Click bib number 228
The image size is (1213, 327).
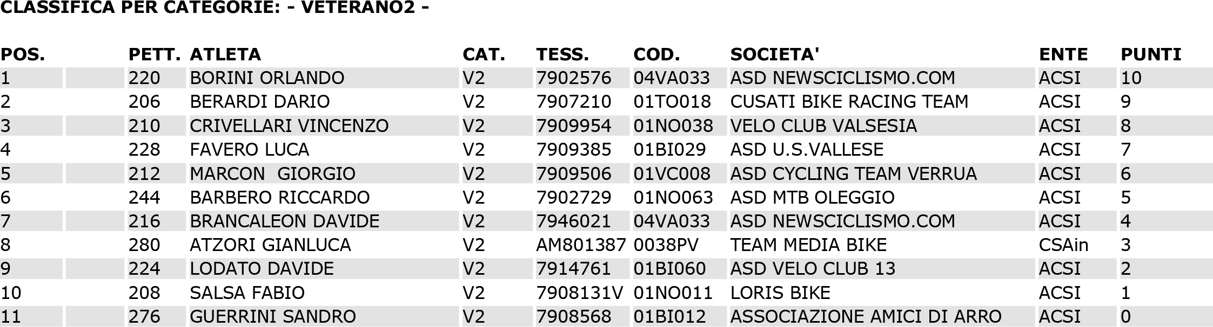pyautogui.click(x=144, y=150)
